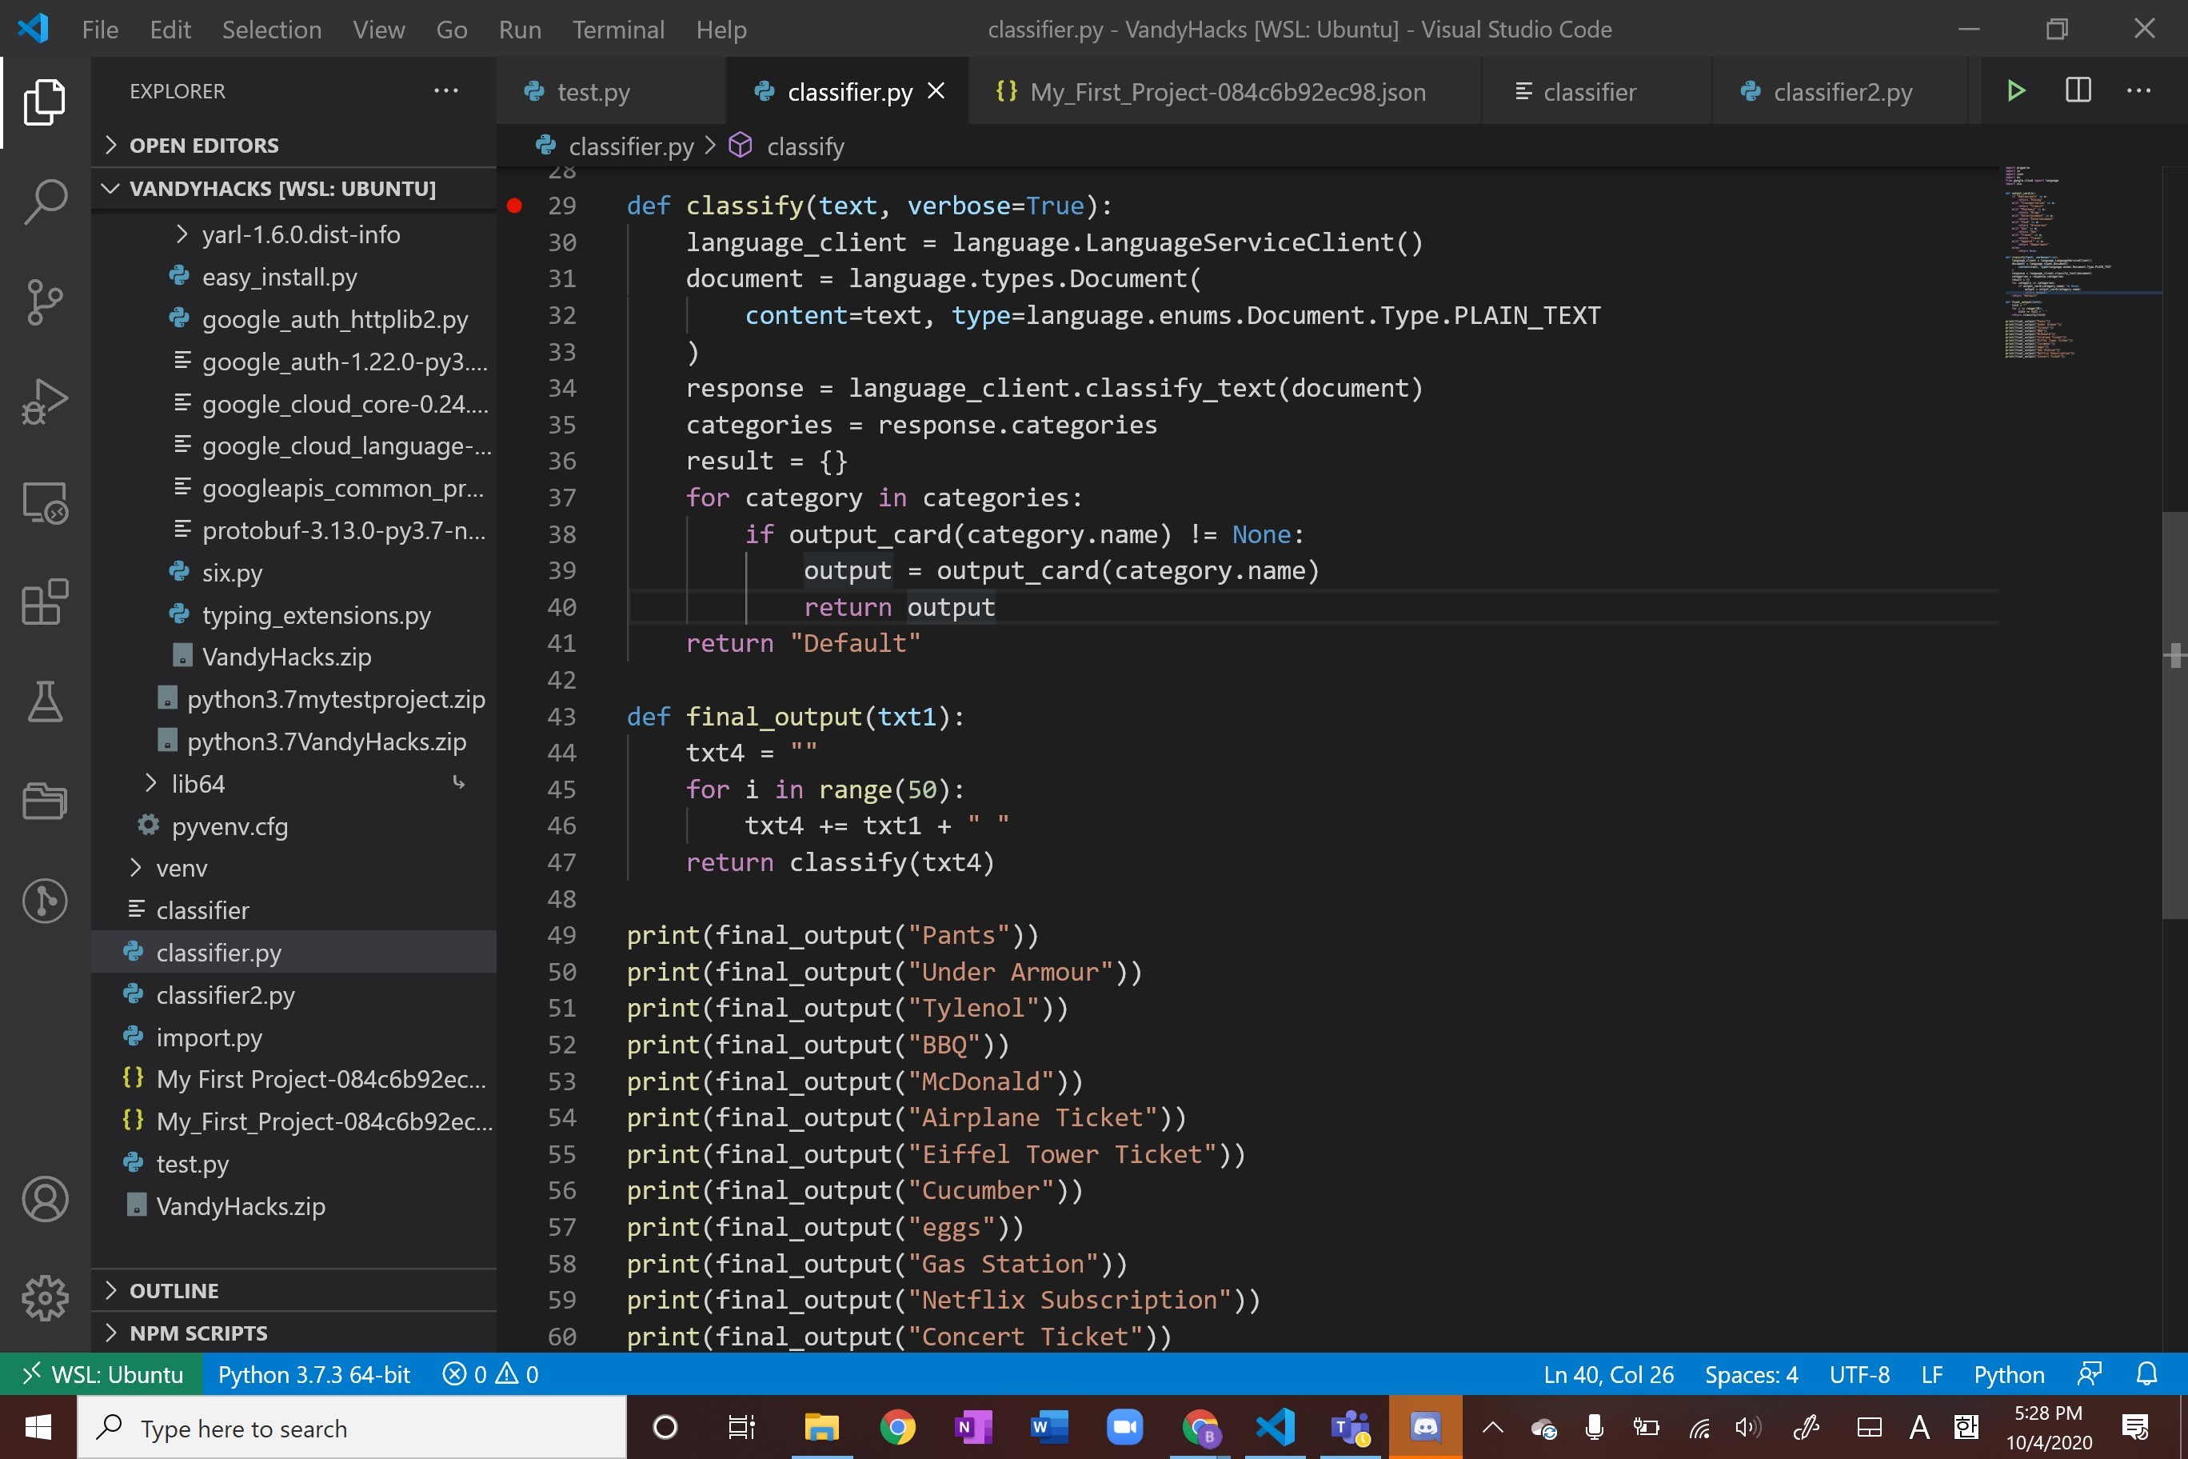Select Python 3.7.3 64-bit interpreter
The width and height of the screenshot is (2188, 1459).
coord(313,1374)
